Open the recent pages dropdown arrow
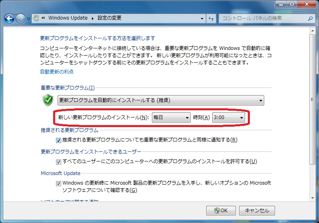Viewport: 319px width, 223px height. 28,19
